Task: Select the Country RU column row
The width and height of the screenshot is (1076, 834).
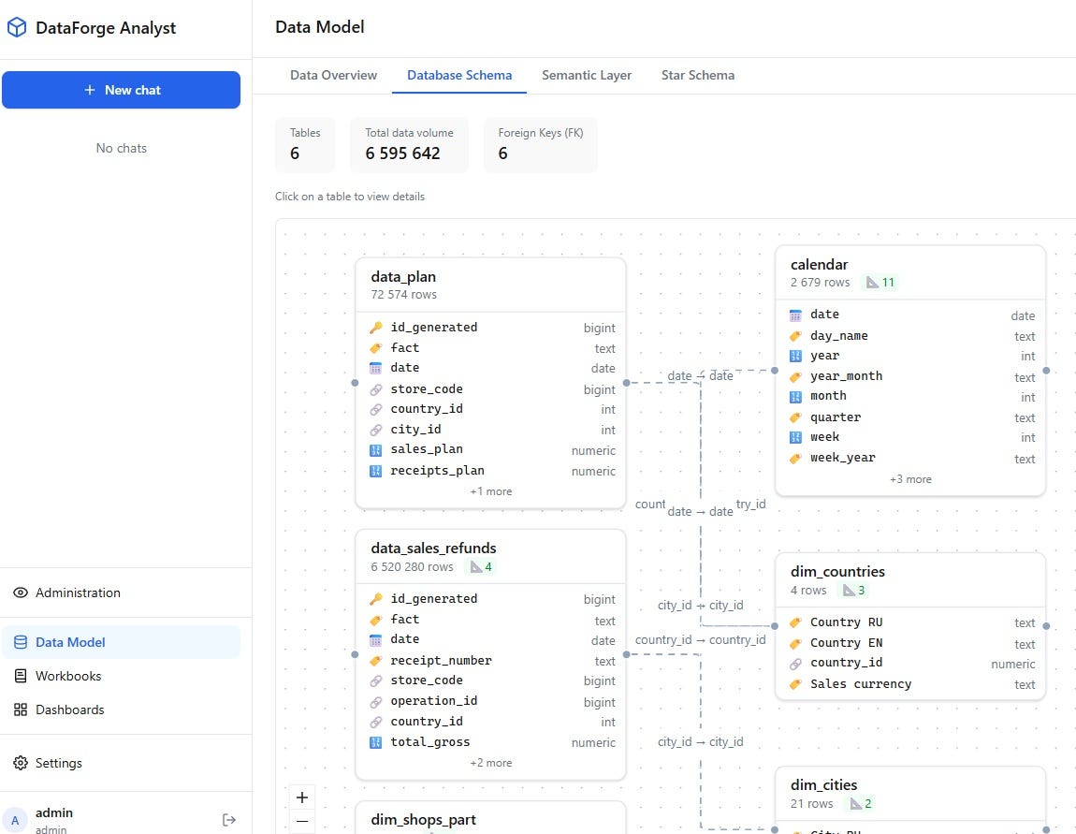Action: [910, 622]
